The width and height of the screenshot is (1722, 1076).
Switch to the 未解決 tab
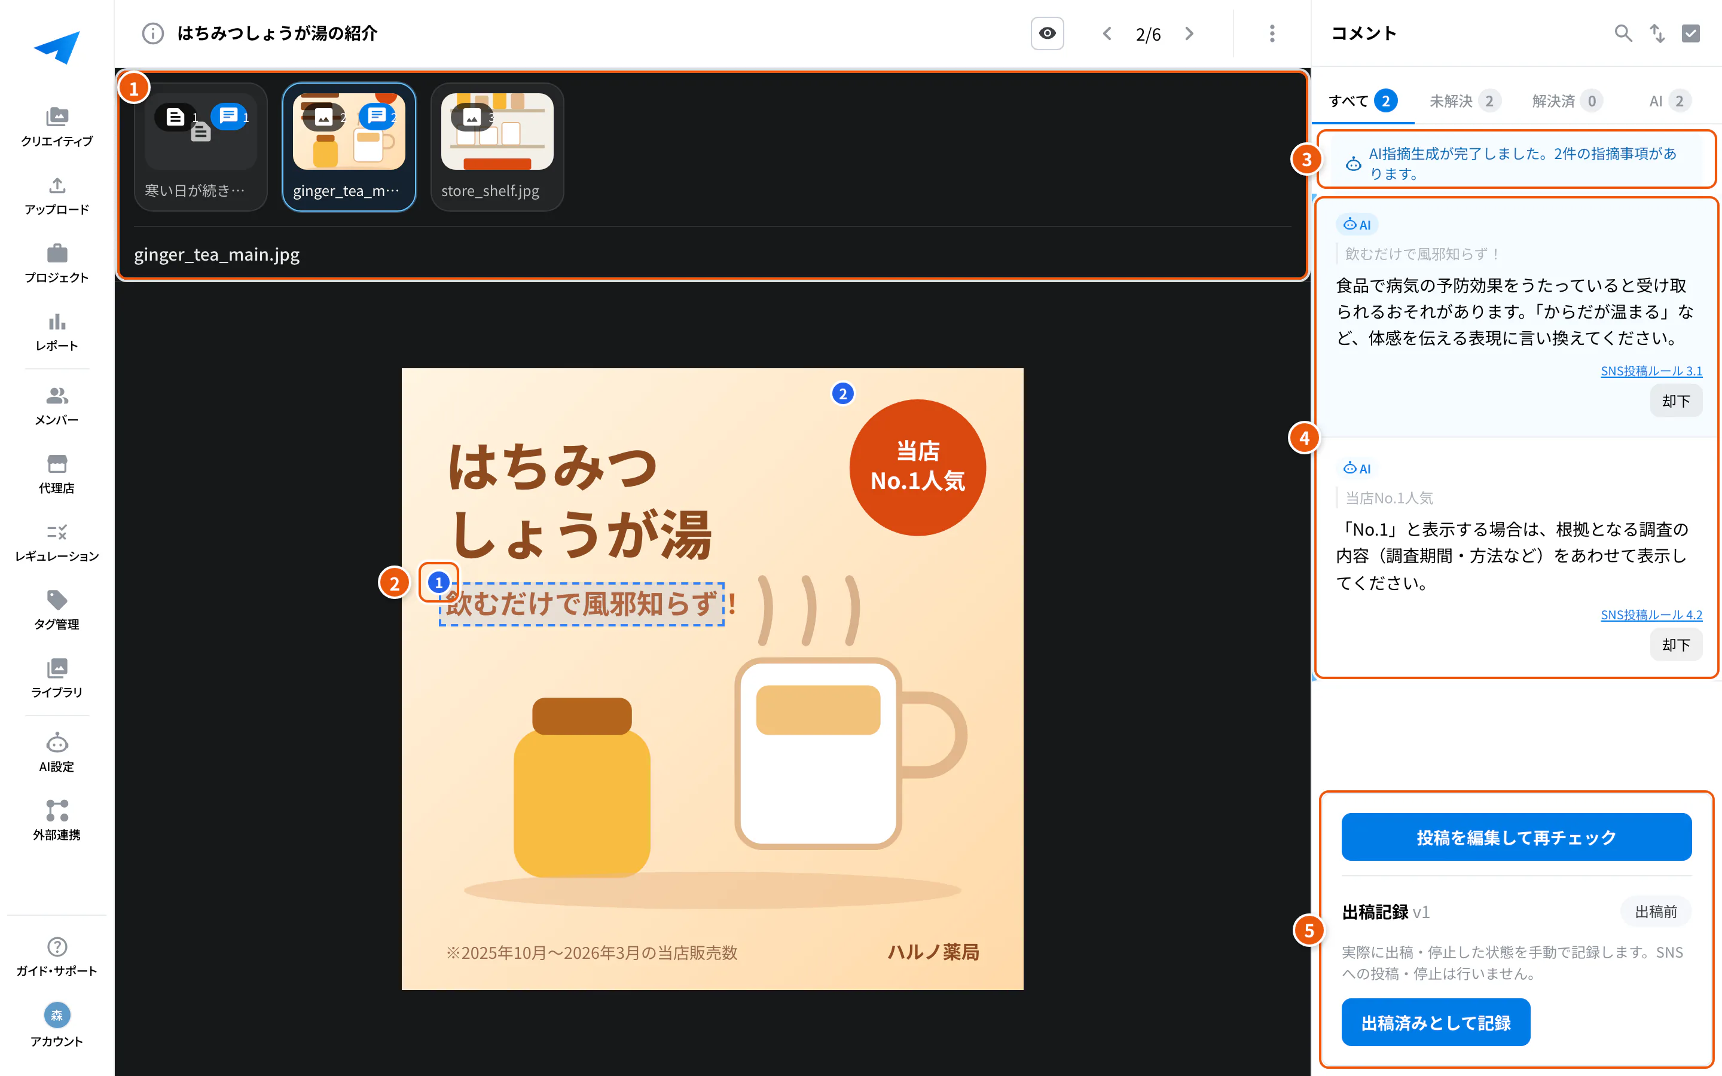click(1465, 101)
